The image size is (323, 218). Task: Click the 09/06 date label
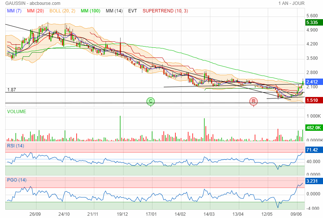tap(296, 214)
